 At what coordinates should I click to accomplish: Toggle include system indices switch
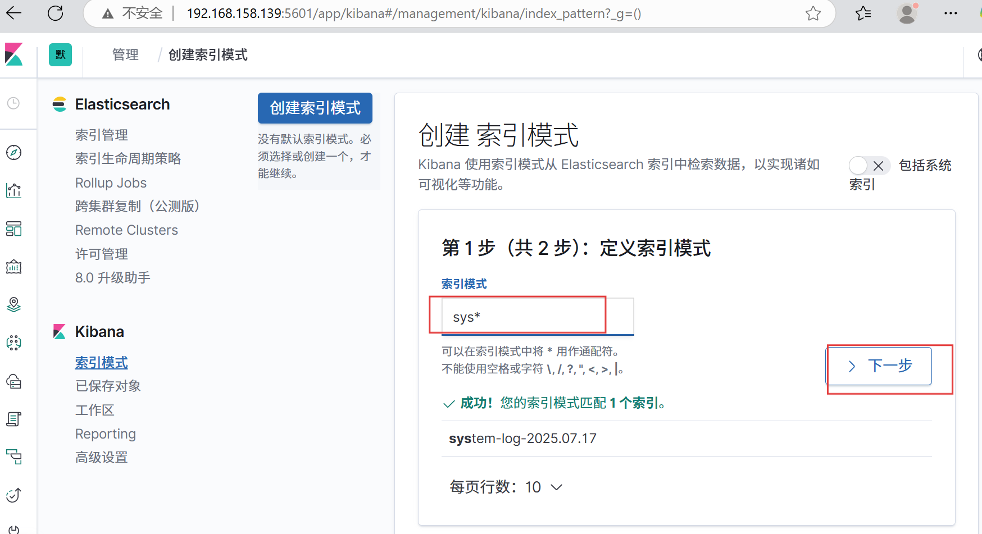pos(869,166)
